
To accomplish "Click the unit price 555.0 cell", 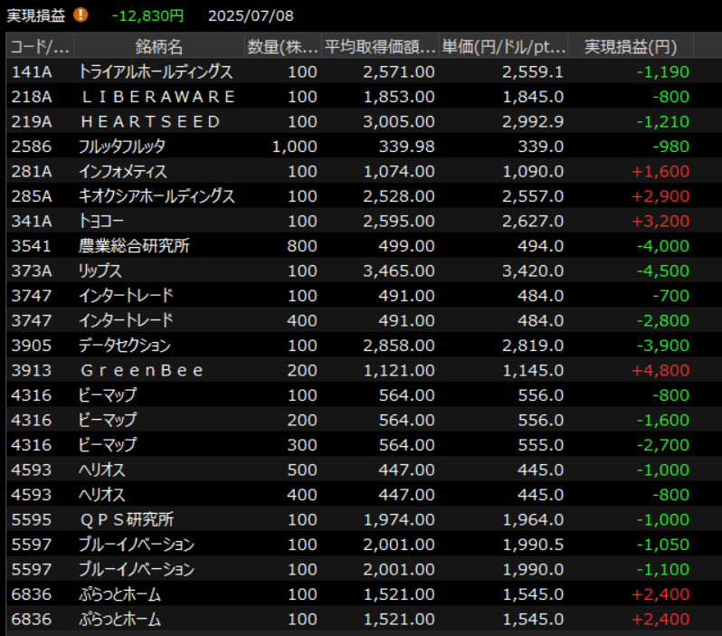I will pos(540,444).
